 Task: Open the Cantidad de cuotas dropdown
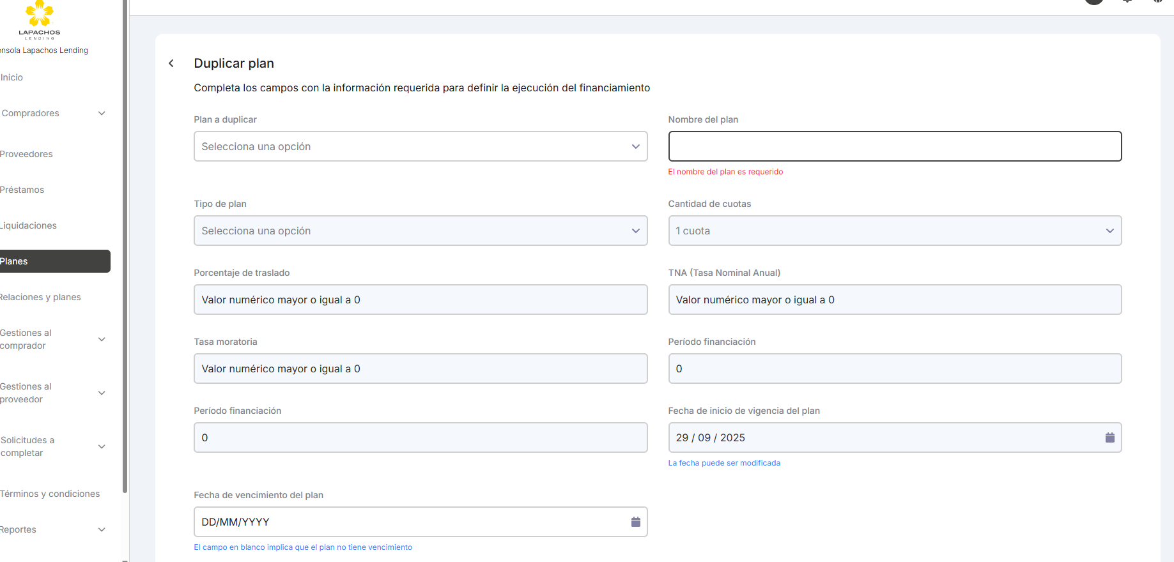pos(894,231)
